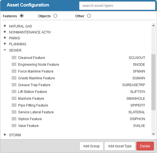This screenshot has width=157, height=153.
Task: Click the drag handle icon beside Force Mainline Feature
Action: coord(14,71)
